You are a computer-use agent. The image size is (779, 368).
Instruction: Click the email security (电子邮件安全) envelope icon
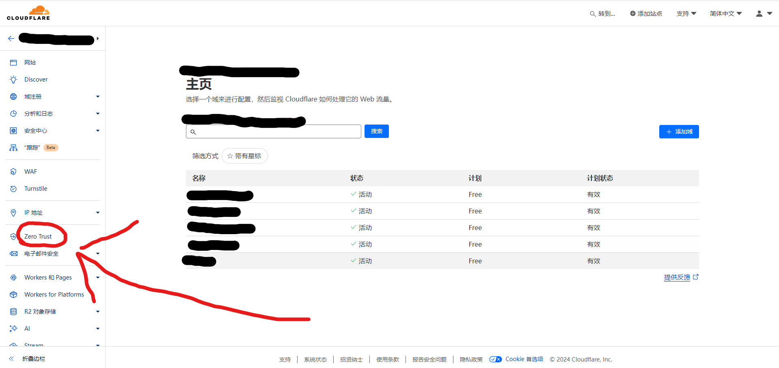13,254
